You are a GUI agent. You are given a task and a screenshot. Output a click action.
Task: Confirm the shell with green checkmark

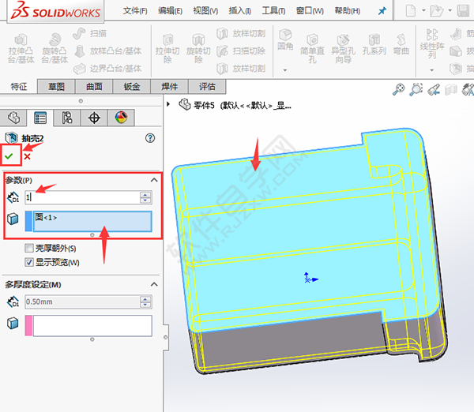click(9, 156)
